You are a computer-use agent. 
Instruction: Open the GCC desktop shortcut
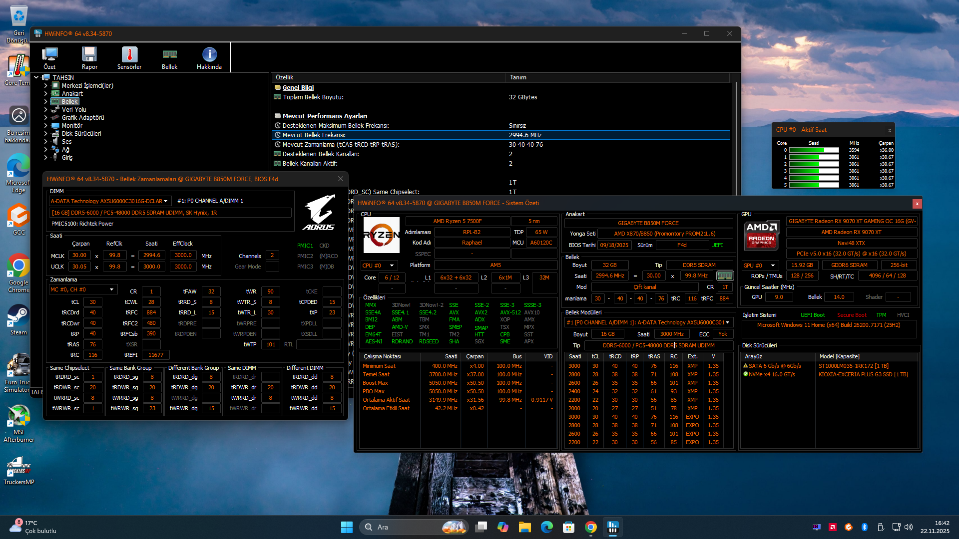tap(18, 220)
